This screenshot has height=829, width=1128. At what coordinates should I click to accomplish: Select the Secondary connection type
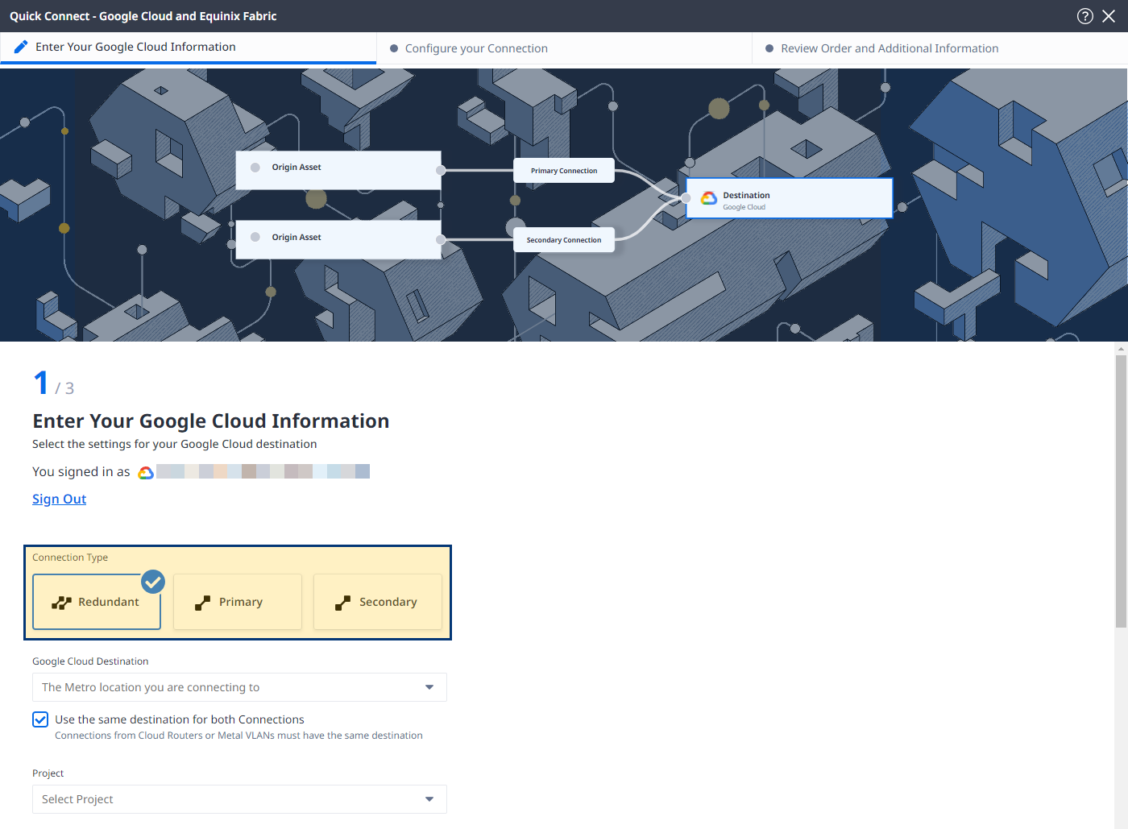[378, 602]
